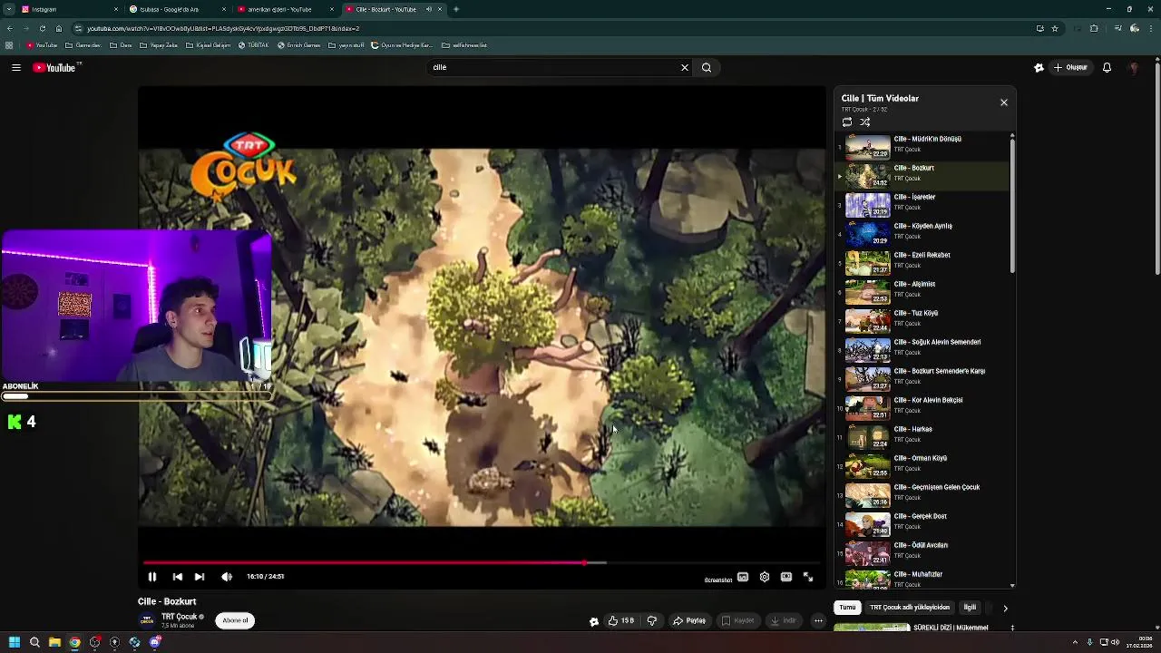Select the İlgili filter chip
1161x653 pixels.
pos(970,608)
